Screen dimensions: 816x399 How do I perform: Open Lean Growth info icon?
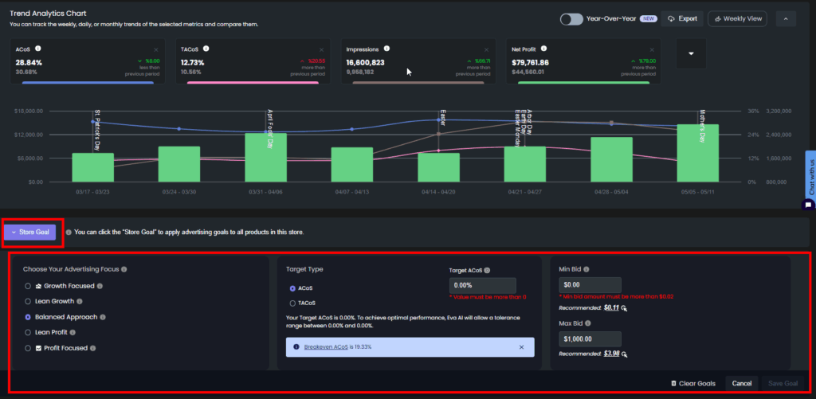[80, 301]
